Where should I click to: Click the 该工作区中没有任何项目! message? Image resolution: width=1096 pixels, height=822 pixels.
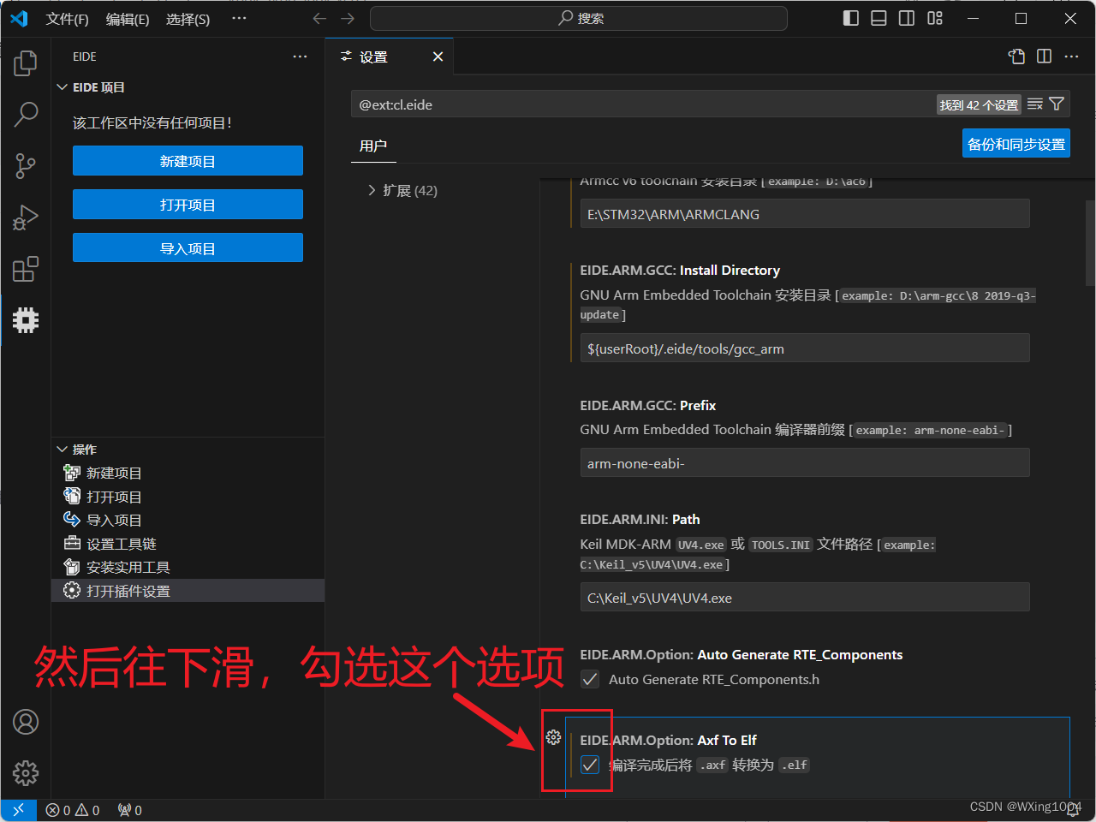152,123
